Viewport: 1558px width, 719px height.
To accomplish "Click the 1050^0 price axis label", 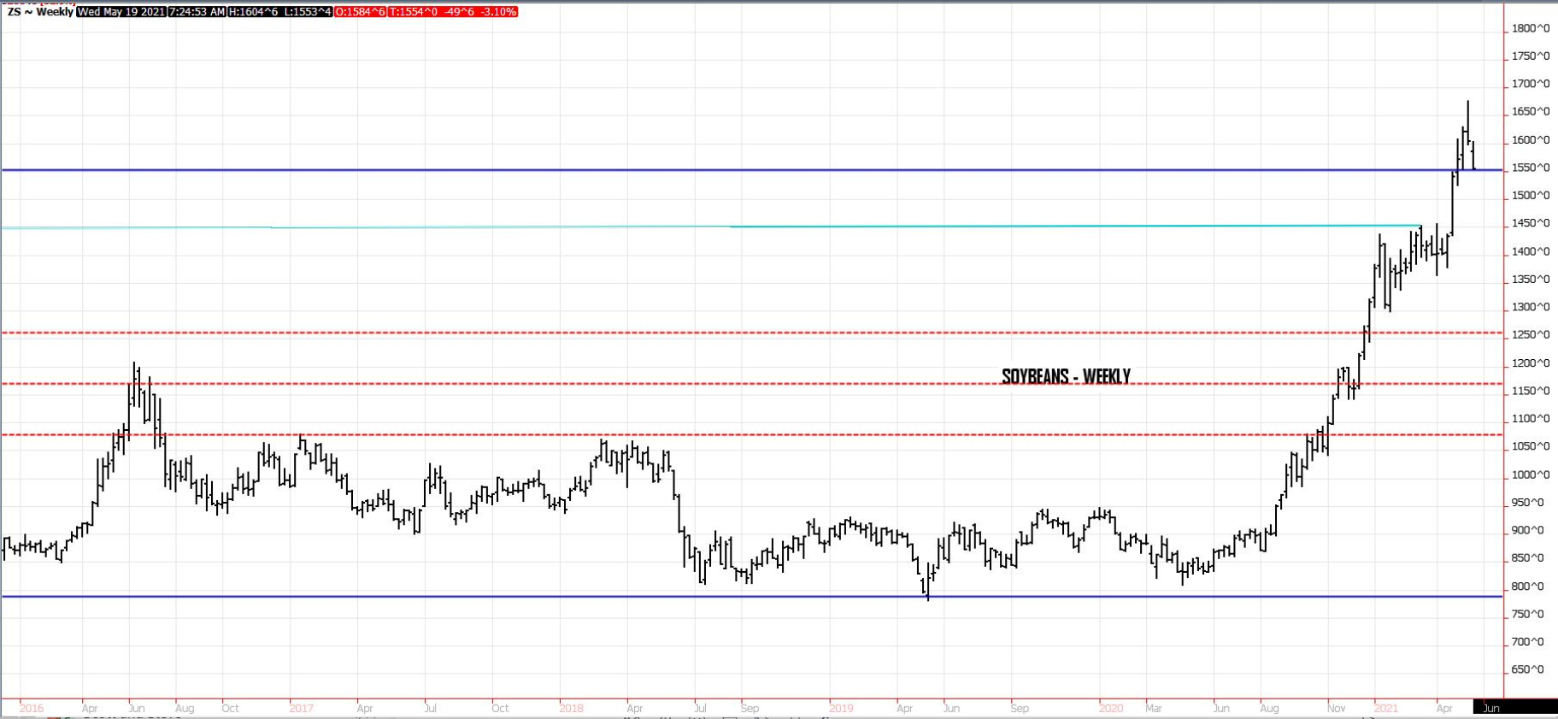I will tap(1531, 446).
